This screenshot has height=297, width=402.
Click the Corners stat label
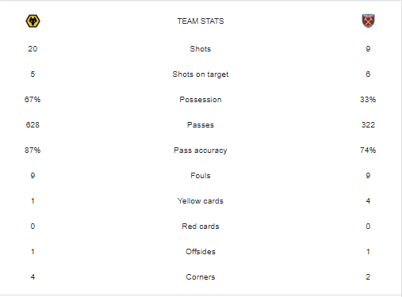(x=201, y=277)
